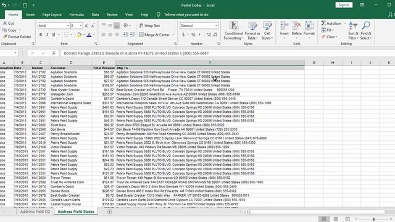Viewport: 395px width, 222px height.
Task: Click Format cells icon
Action: (309, 26)
